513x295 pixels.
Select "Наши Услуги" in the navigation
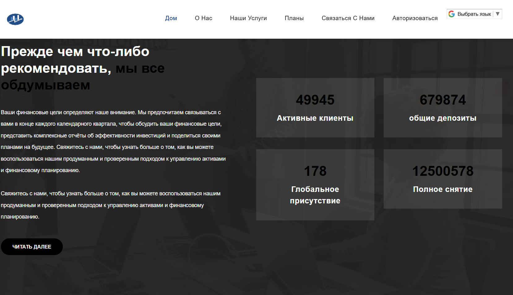248,18
